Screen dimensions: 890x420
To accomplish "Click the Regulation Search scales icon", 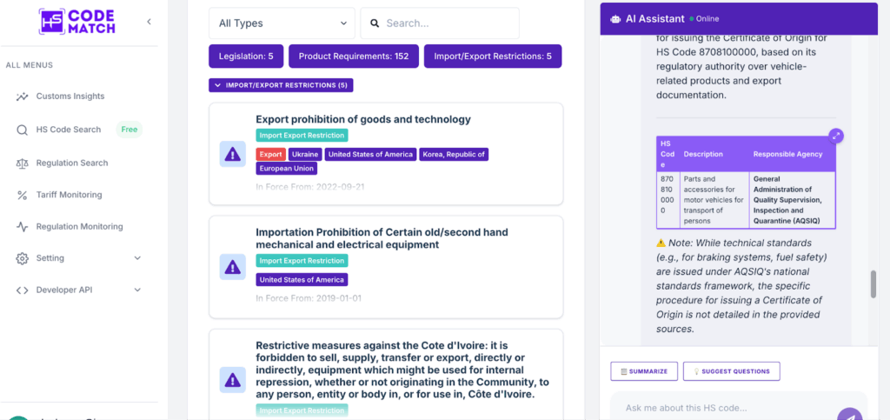I will coord(22,163).
